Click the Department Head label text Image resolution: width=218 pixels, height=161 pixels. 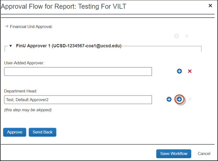click(x=21, y=91)
